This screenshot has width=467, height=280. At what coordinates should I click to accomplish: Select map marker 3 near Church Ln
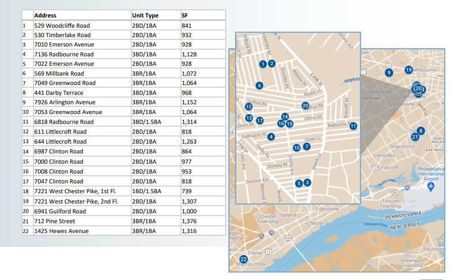pos(307,183)
